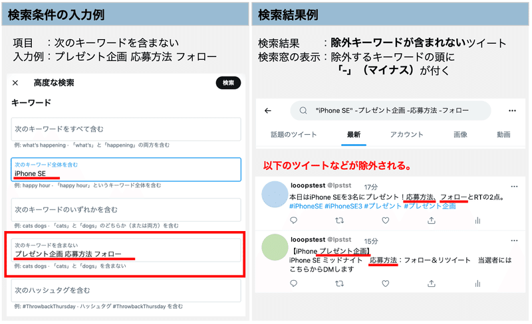This screenshot has height=324, width=532.
Task: View analytics of the 15分 tweet
Action: pyautogui.click(x=477, y=283)
